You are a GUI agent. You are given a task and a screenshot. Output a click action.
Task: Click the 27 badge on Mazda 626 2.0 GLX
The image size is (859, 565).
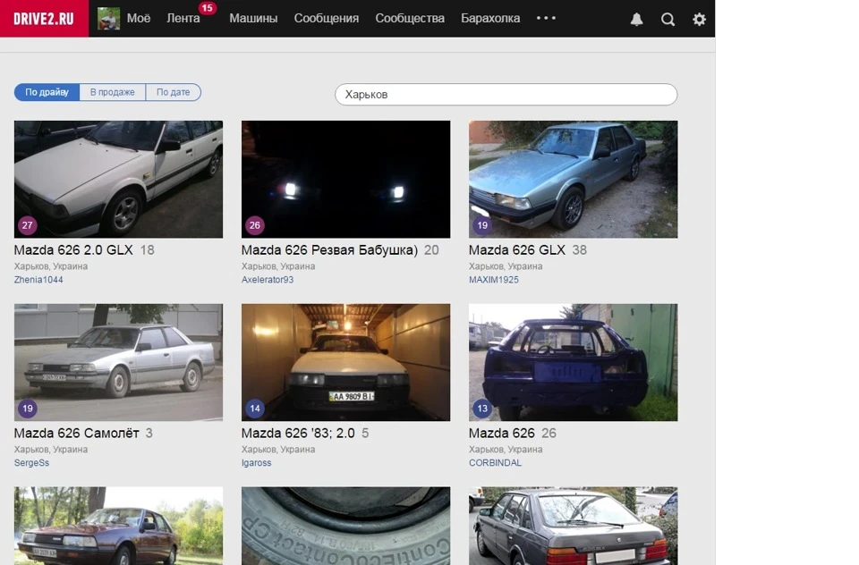(x=27, y=225)
